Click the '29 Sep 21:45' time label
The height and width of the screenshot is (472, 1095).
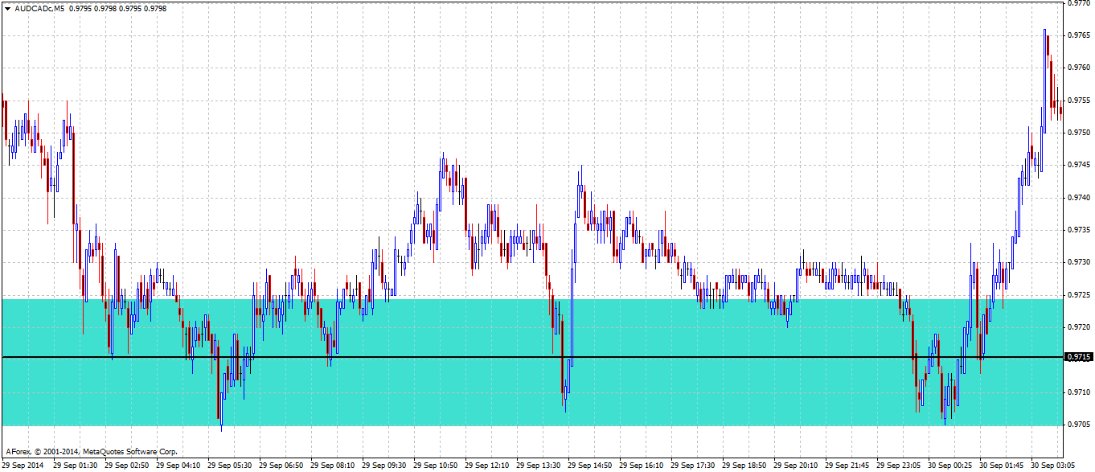pos(847,466)
